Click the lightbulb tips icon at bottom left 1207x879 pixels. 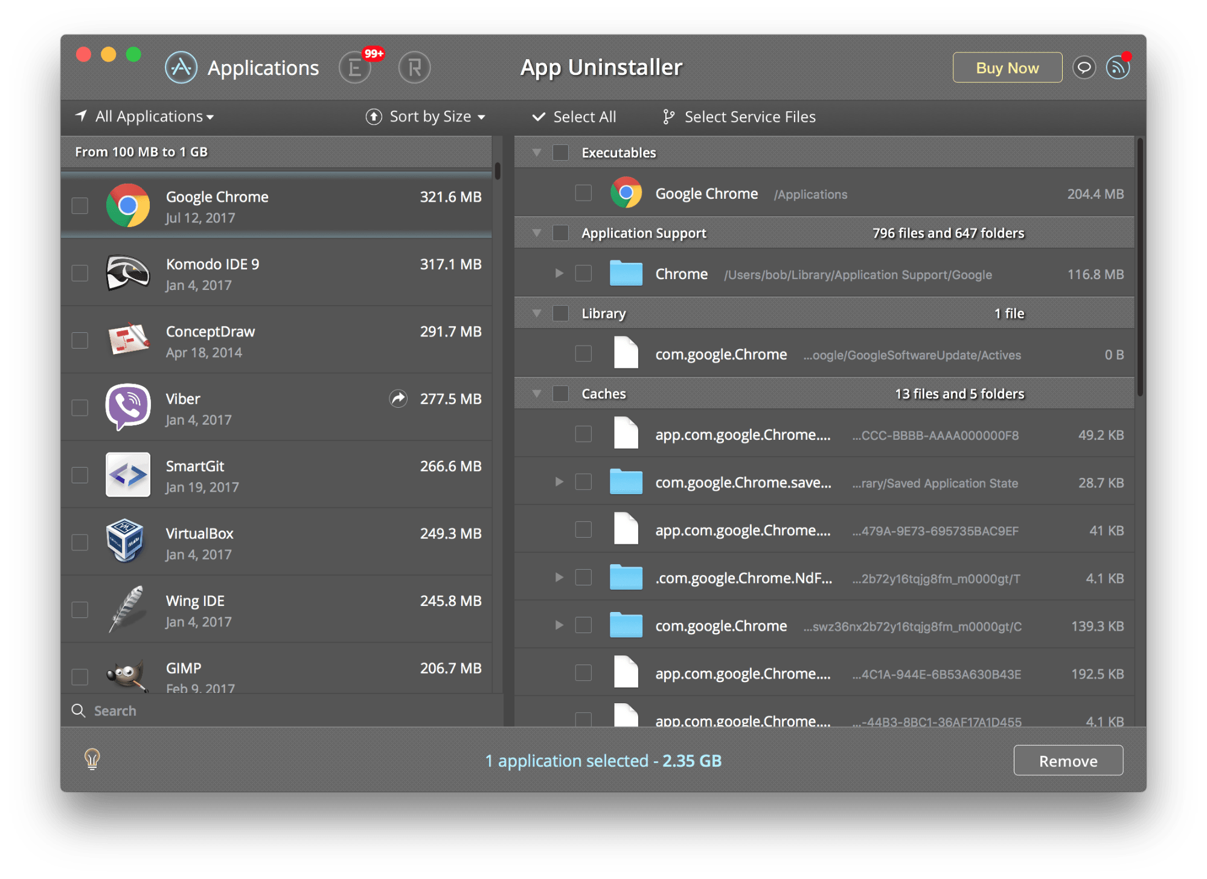pos(92,760)
